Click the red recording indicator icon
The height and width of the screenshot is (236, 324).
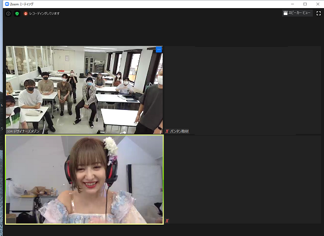click(25, 13)
